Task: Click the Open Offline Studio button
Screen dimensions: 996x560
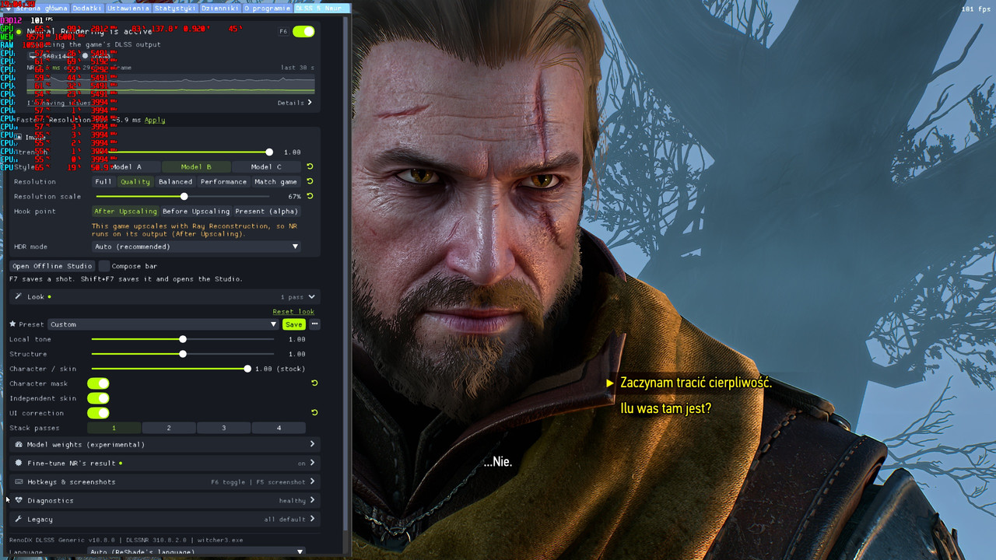Action: [x=52, y=266]
